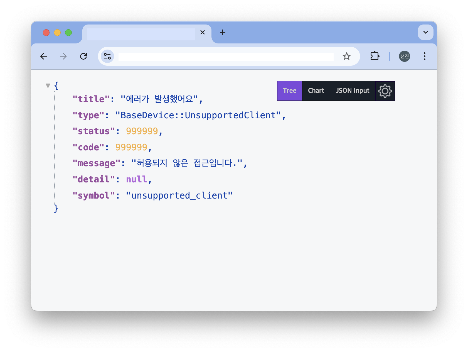
Task: Click the "BaseDevice::UnsupportedClient" value
Action: (x=198, y=115)
